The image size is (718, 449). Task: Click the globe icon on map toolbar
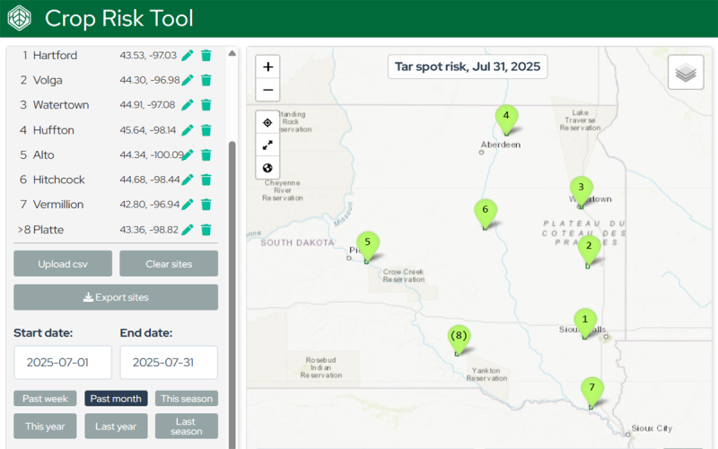[x=267, y=168]
